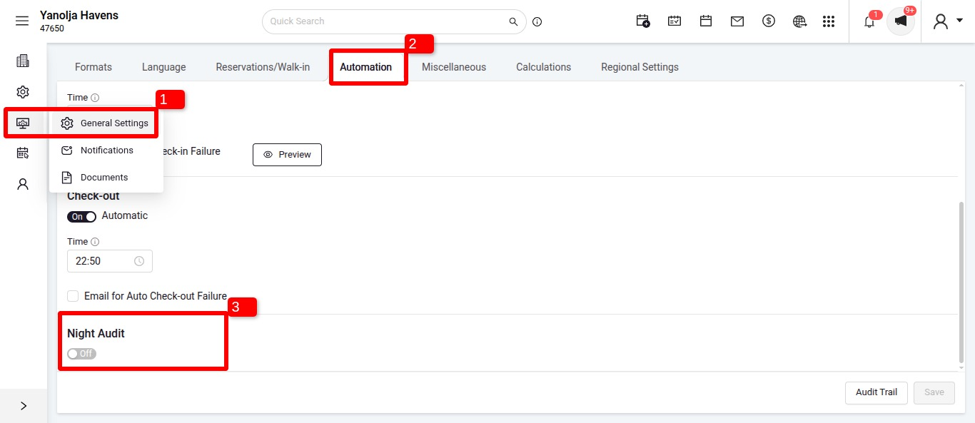This screenshot has height=423, width=975.
Task: Switch to the Formats tab
Action: coord(94,67)
